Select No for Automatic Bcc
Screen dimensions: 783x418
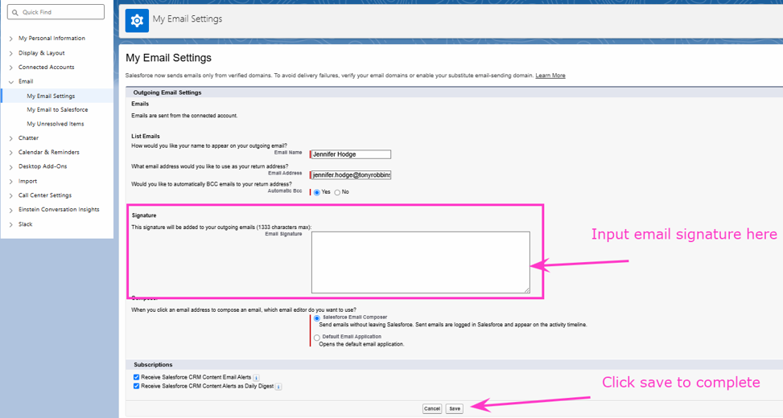[337, 193]
